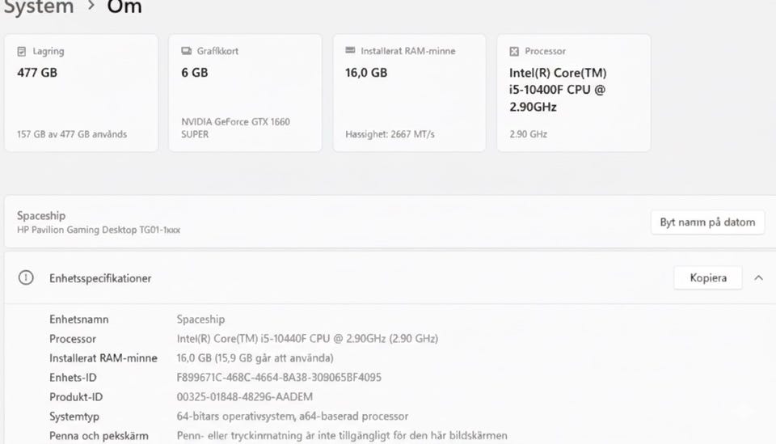The width and height of the screenshot is (776, 444).
Task: Click the Produkt-ID value text
Action: [244, 397]
